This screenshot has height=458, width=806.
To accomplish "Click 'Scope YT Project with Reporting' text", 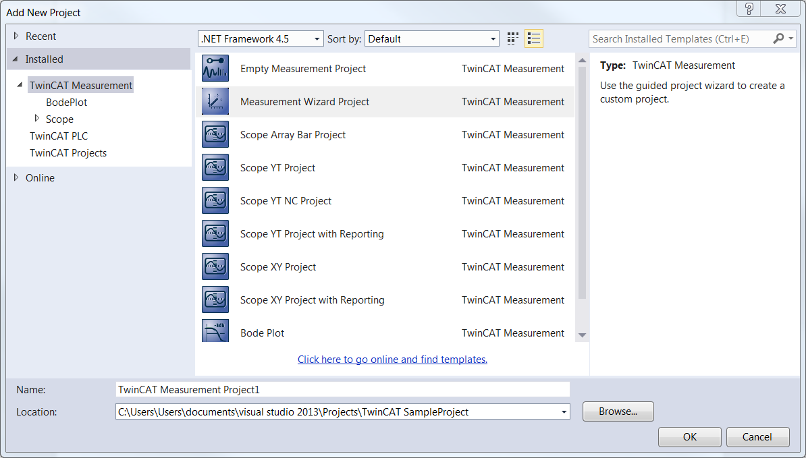I will coord(312,233).
